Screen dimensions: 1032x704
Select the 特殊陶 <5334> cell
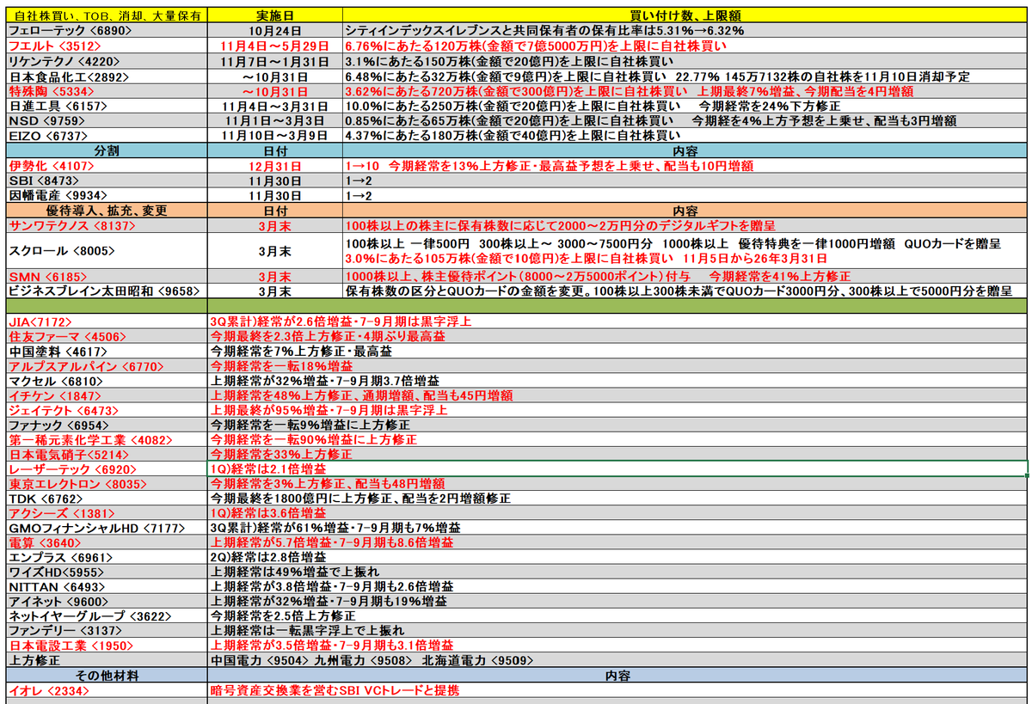[107, 90]
